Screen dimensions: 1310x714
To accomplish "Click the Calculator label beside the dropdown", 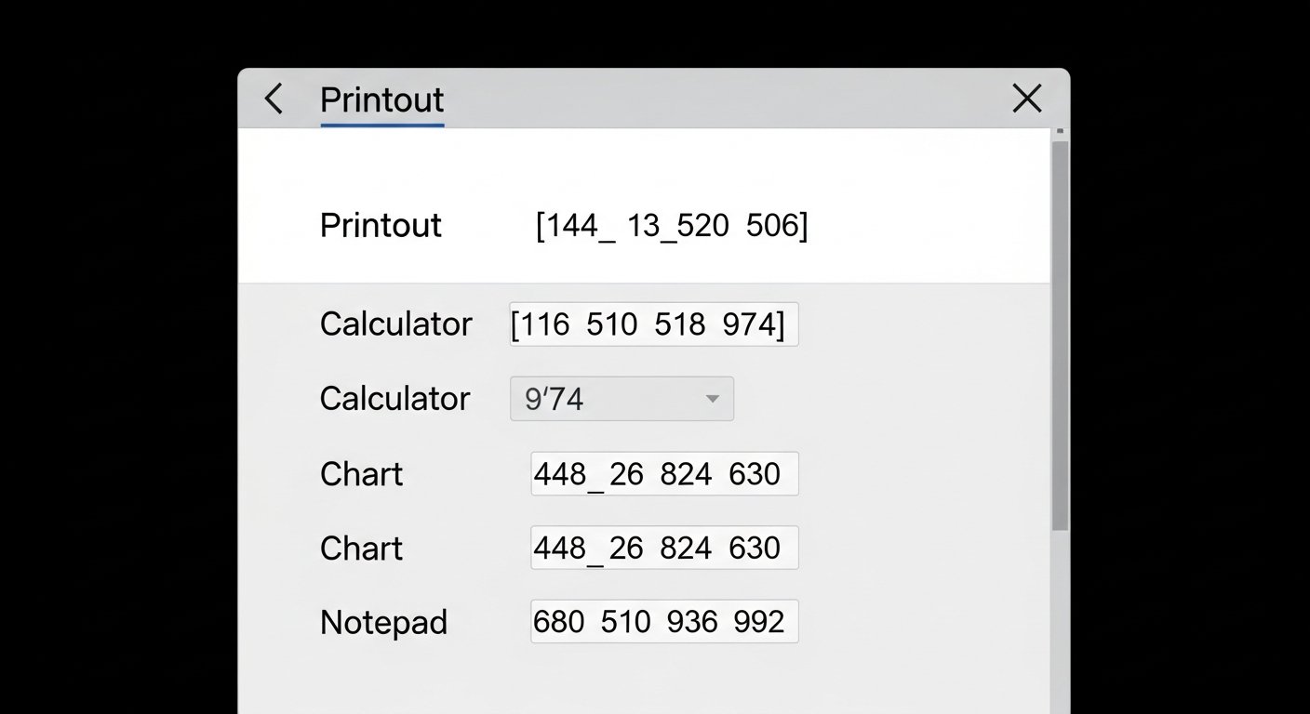I will [394, 399].
